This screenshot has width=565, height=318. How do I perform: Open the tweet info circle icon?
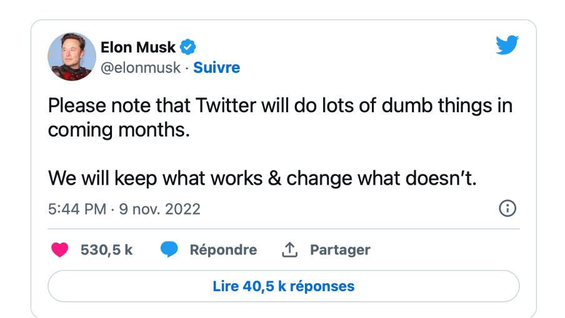(507, 208)
